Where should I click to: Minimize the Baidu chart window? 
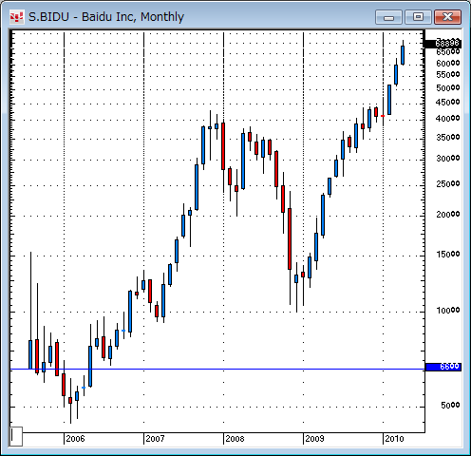tap(388, 17)
